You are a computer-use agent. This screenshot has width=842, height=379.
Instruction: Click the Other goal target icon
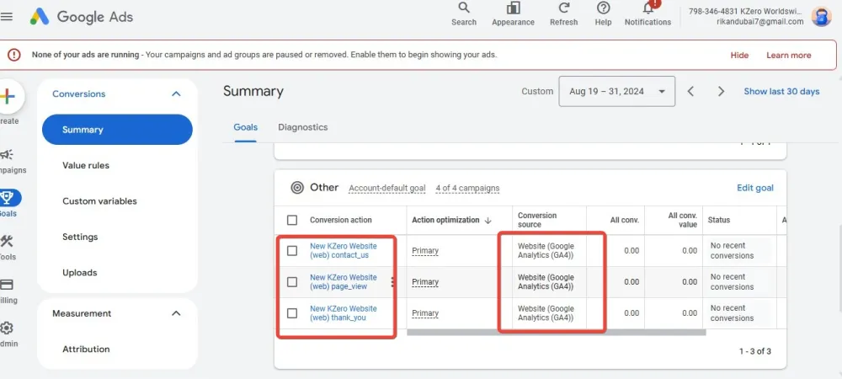click(x=297, y=187)
